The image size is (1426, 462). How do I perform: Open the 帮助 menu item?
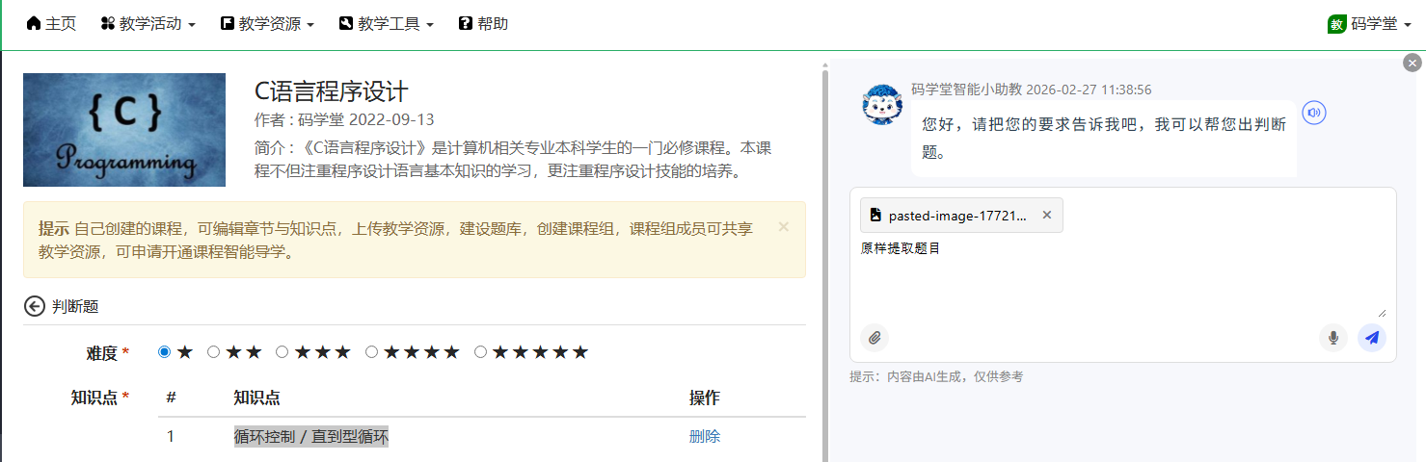pos(483,24)
